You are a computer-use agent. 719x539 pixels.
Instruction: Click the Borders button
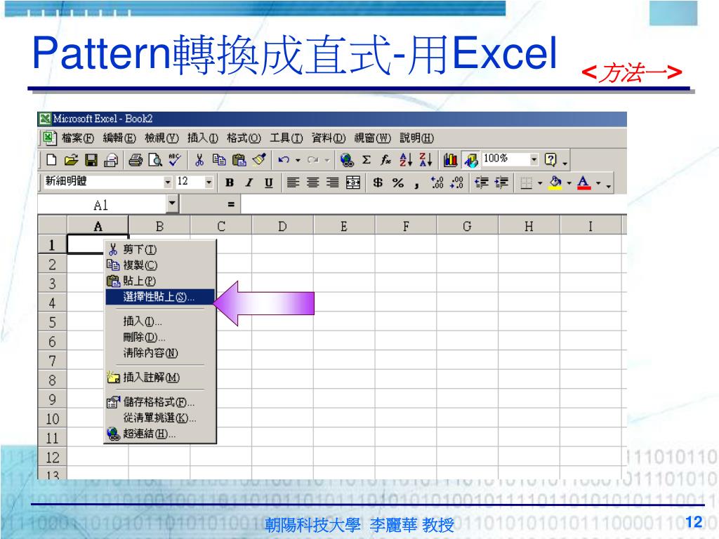click(x=527, y=183)
